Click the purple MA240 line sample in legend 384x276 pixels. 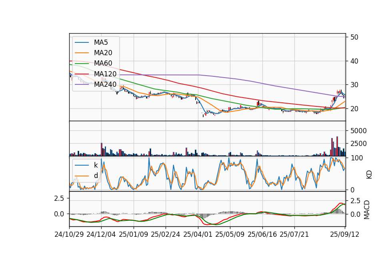click(x=82, y=84)
